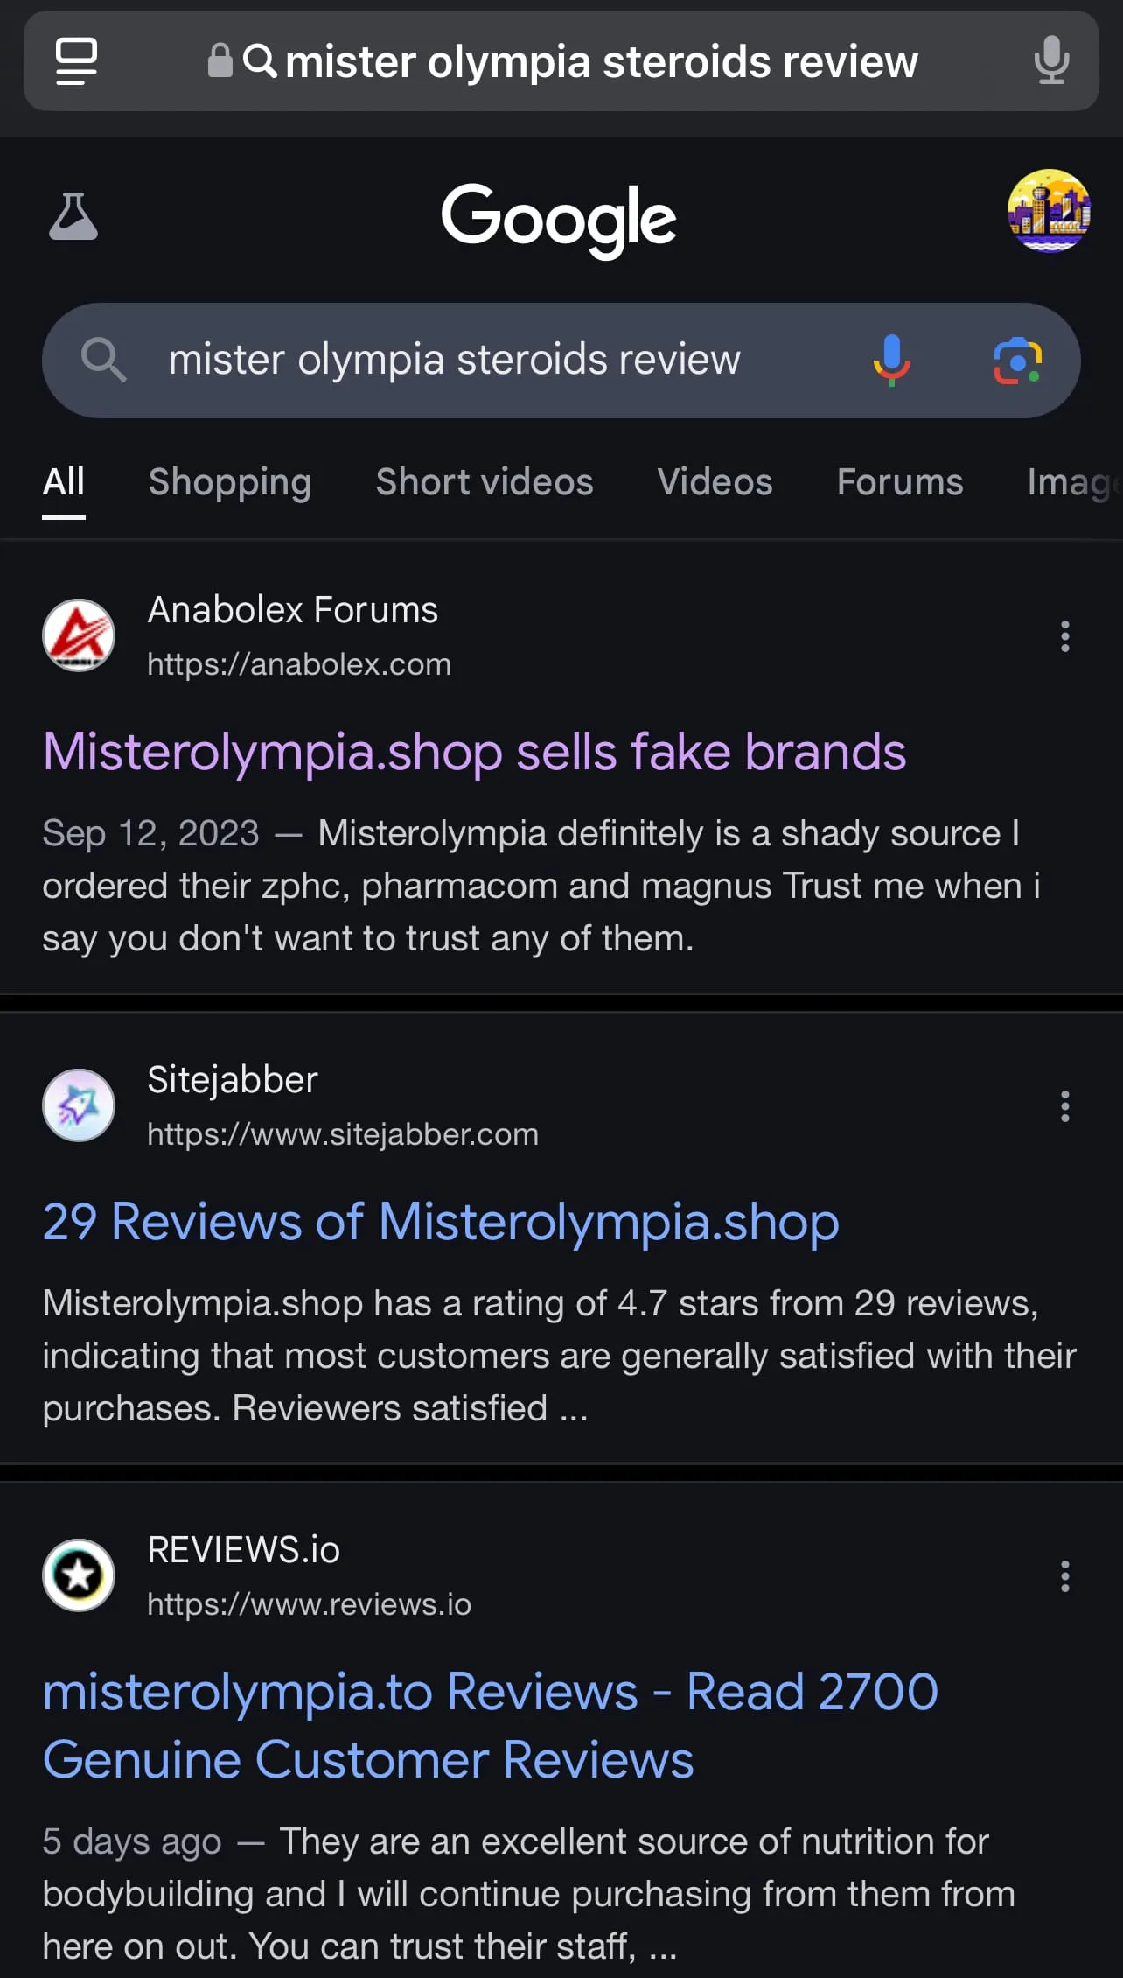Tap the magnifier icon in search box
1123x1978 pixels.
(x=103, y=360)
